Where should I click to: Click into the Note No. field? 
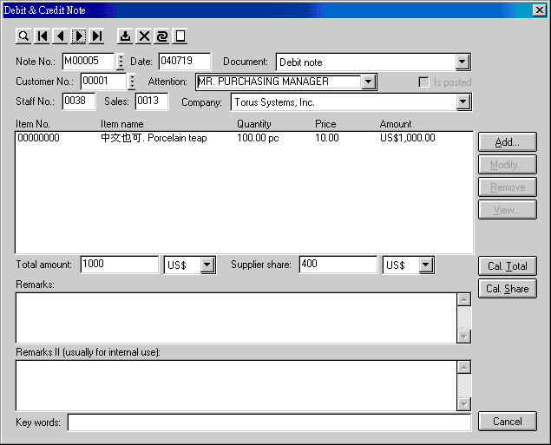click(x=89, y=62)
